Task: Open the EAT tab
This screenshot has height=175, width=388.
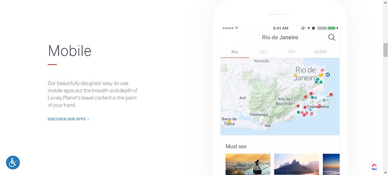Action: pos(292,52)
